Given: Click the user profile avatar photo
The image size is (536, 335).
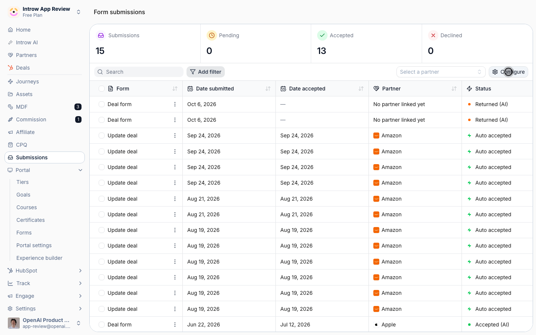Looking at the screenshot, I should pos(14,323).
